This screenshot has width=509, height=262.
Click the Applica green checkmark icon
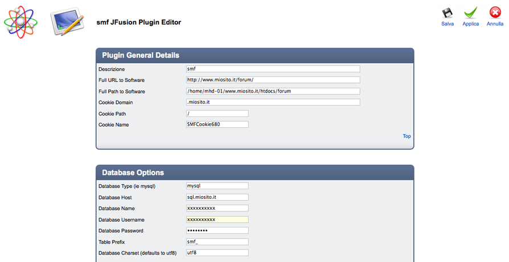coord(470,13)
